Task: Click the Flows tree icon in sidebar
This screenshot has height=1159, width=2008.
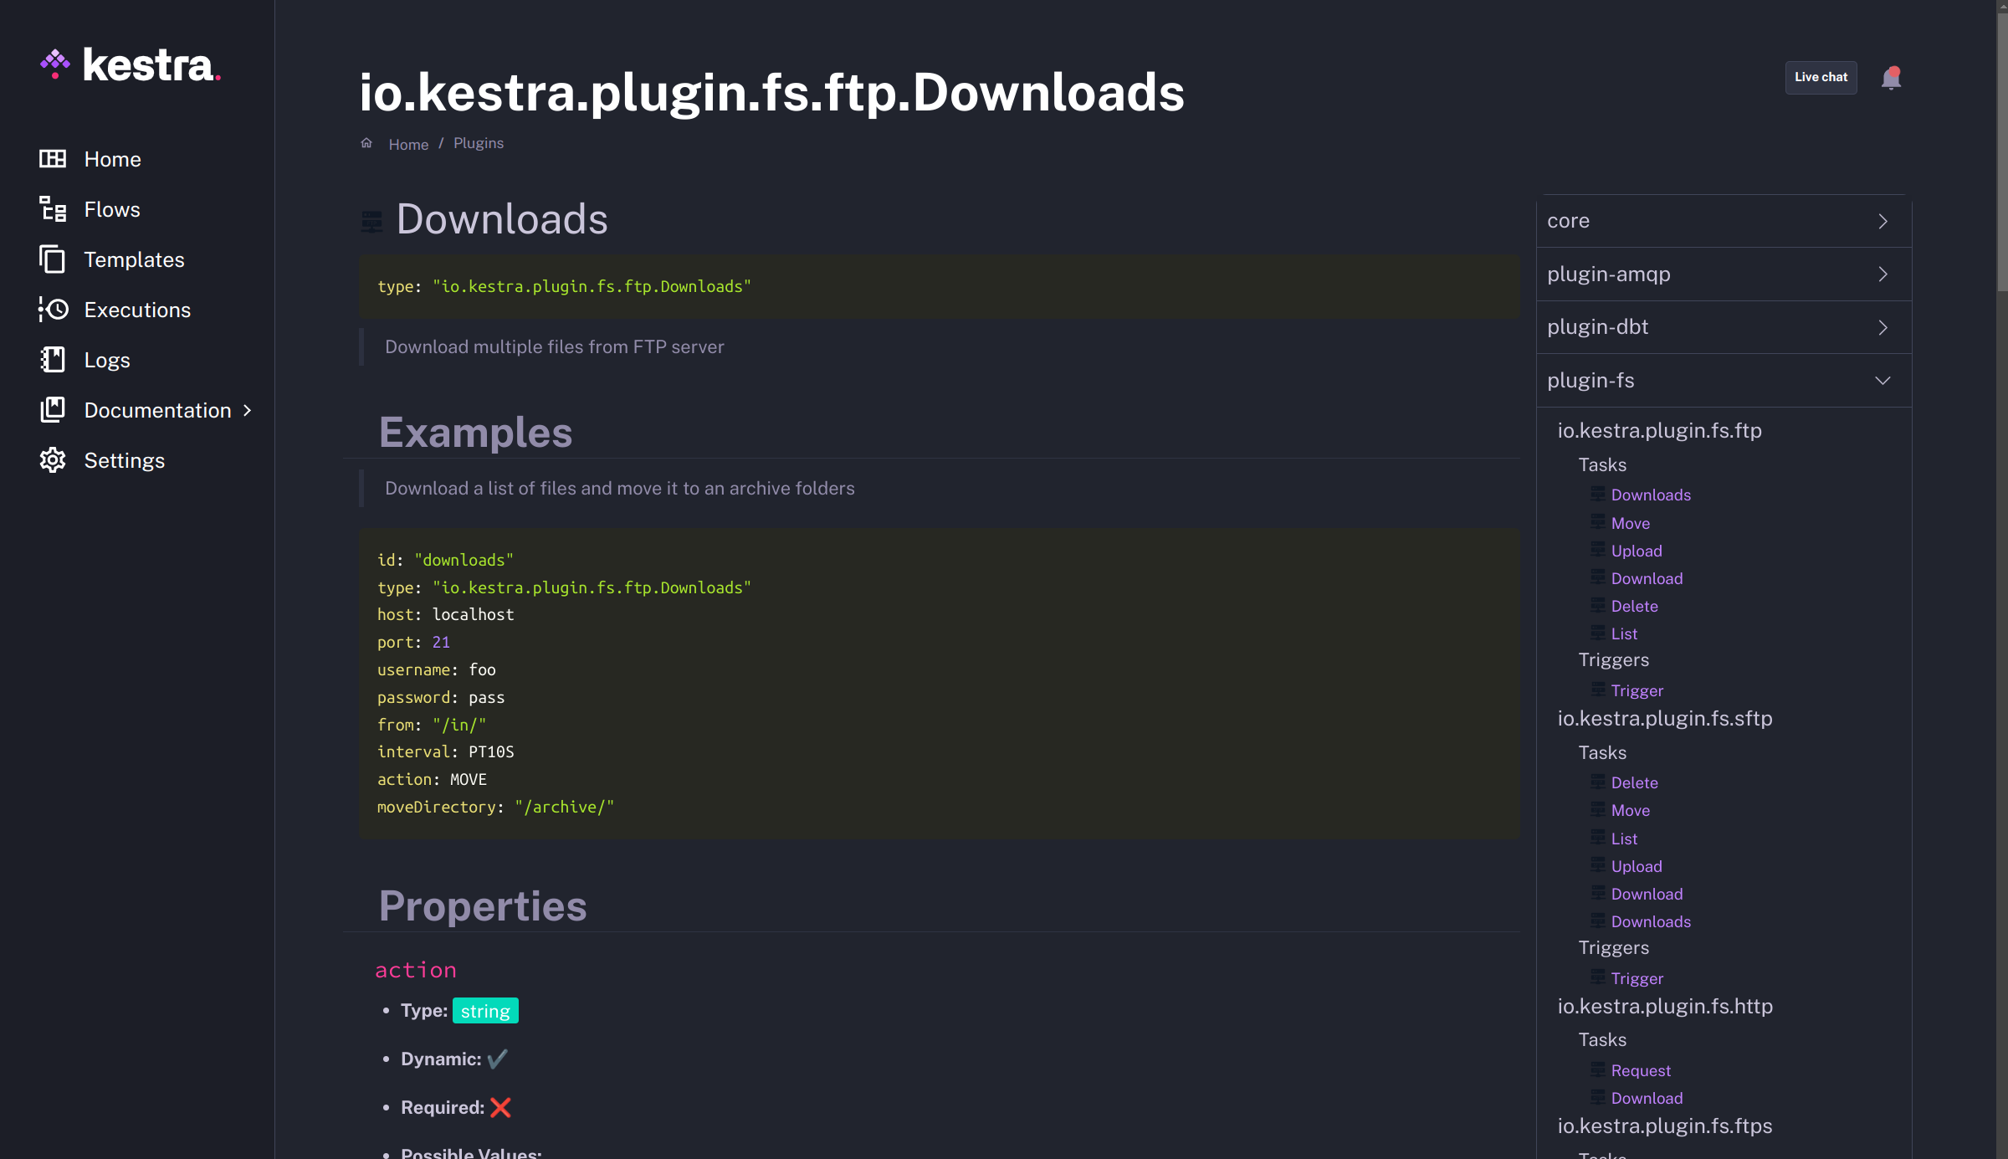Action: [53, 209]
